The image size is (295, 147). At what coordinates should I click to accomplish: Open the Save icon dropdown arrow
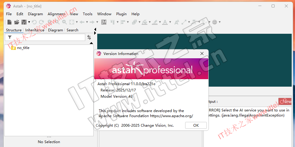(x=29, y=22)
